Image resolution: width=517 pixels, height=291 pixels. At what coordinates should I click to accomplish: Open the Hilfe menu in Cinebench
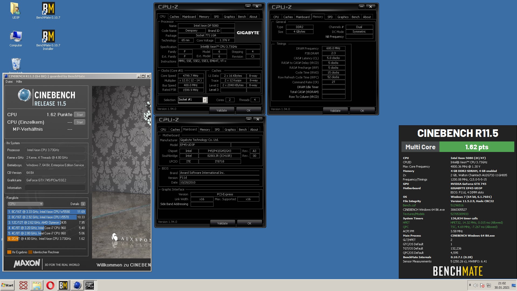coord(19,82)
